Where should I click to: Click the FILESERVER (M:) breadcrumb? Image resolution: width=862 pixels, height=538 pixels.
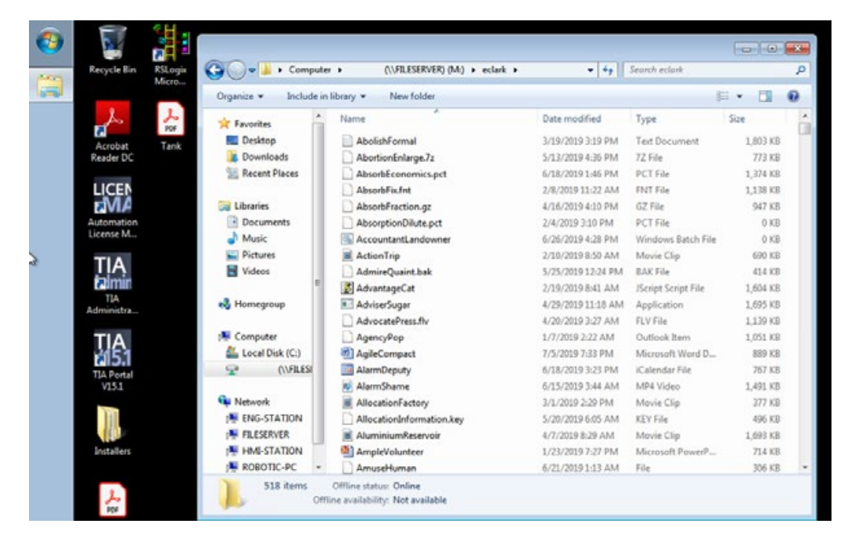424,70
